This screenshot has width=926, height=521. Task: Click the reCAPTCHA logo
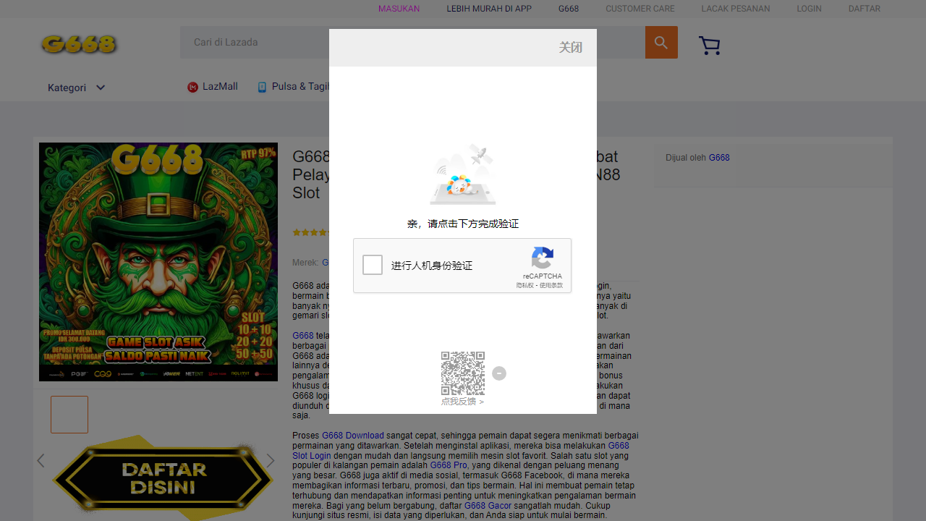(x=543, y=258)
